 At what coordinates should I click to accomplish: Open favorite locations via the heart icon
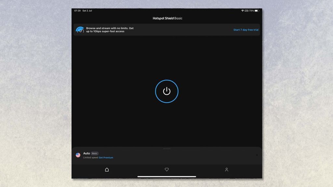(166, 169)
